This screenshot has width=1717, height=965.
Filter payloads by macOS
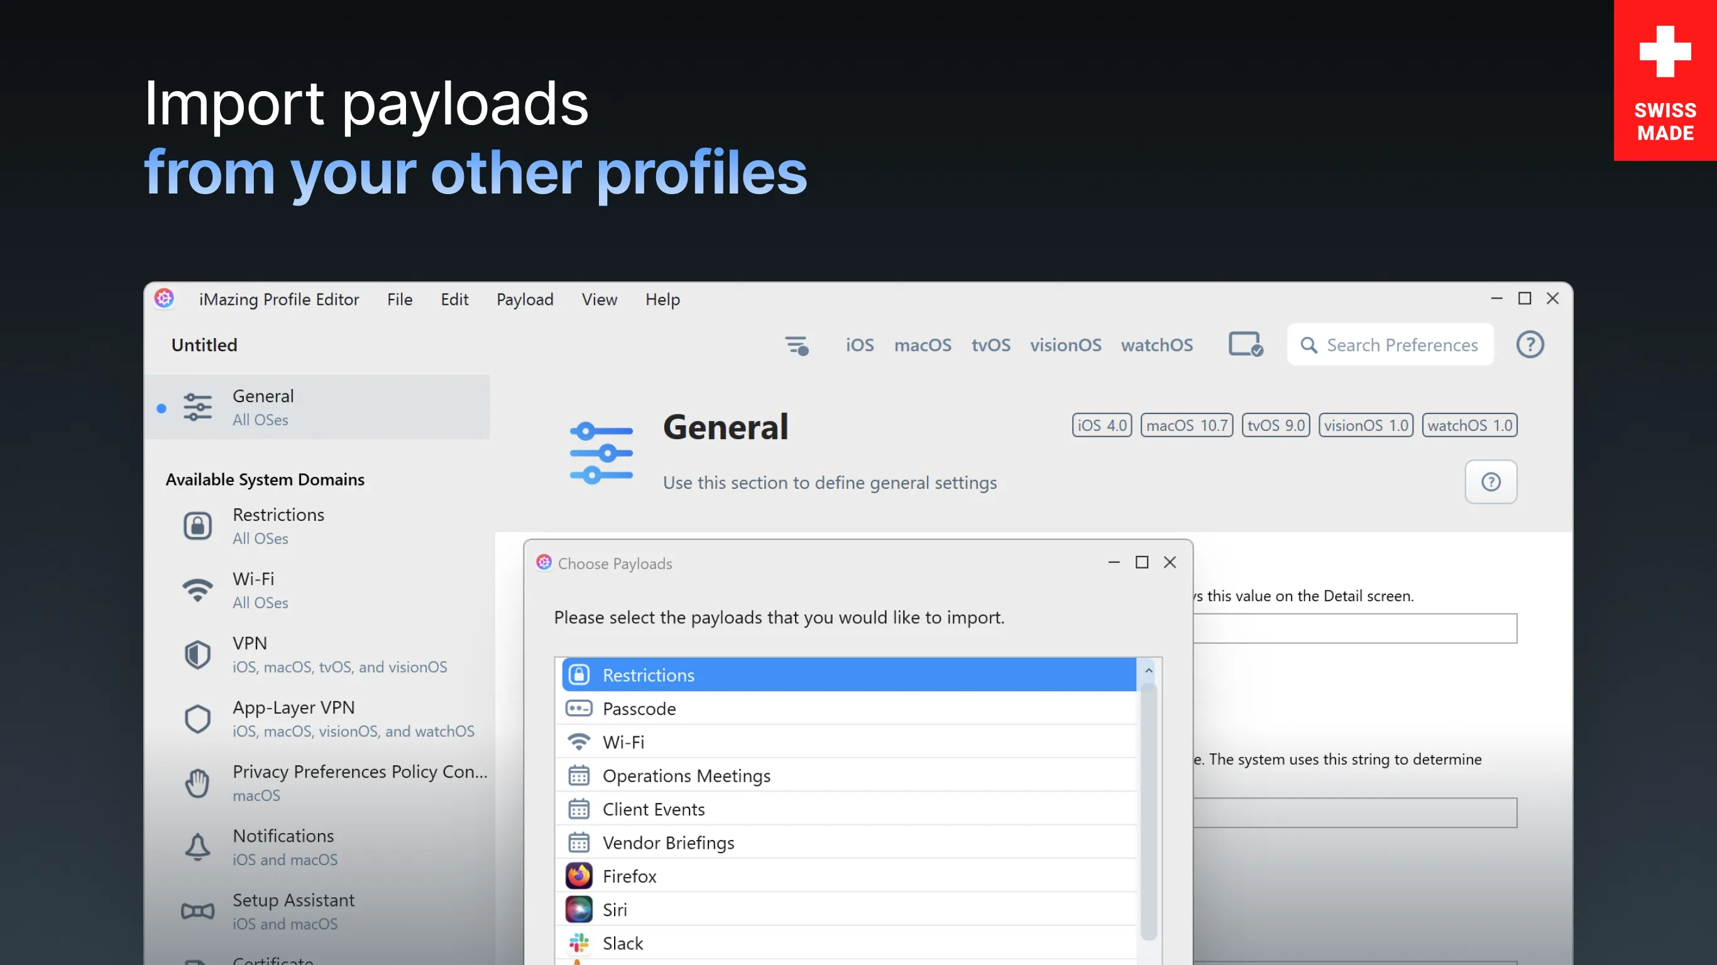tap(923, 344)
